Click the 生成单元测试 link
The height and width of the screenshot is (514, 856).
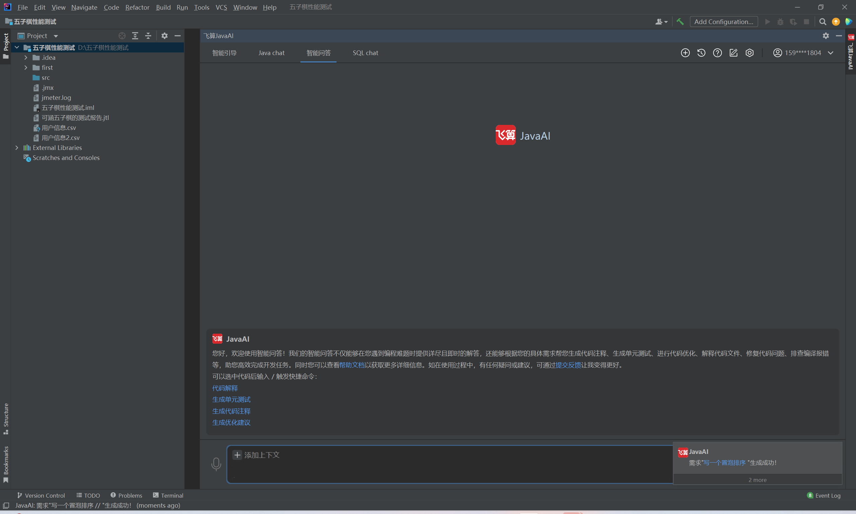point(231,399)
